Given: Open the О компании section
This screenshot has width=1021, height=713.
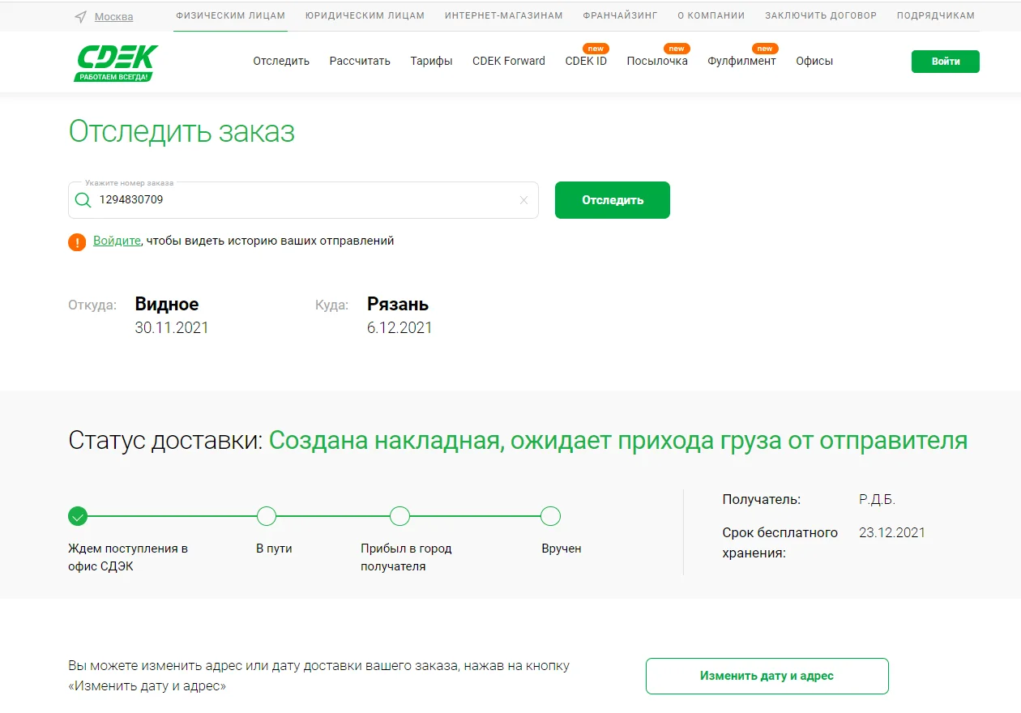Looking at the screenshot, I should (711, 15).
